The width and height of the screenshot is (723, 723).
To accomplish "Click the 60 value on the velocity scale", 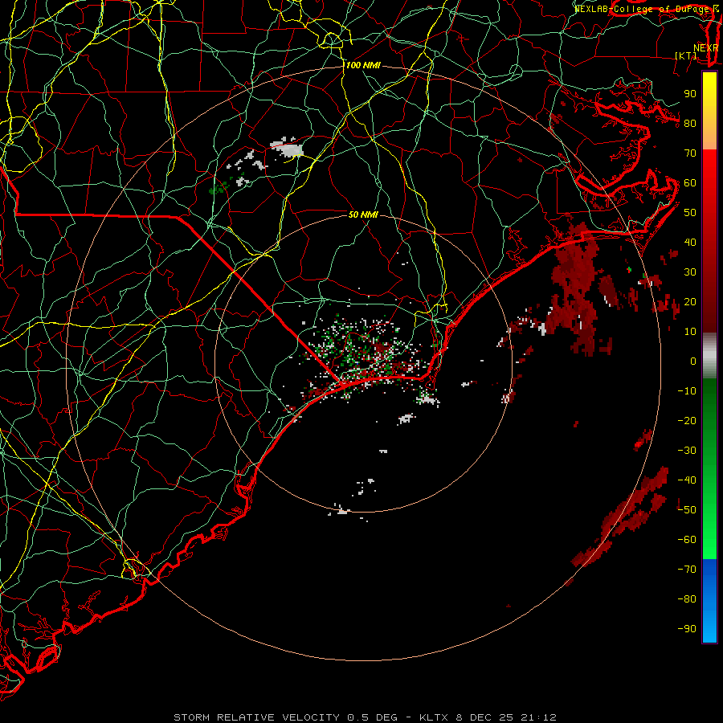I will 690,182.
